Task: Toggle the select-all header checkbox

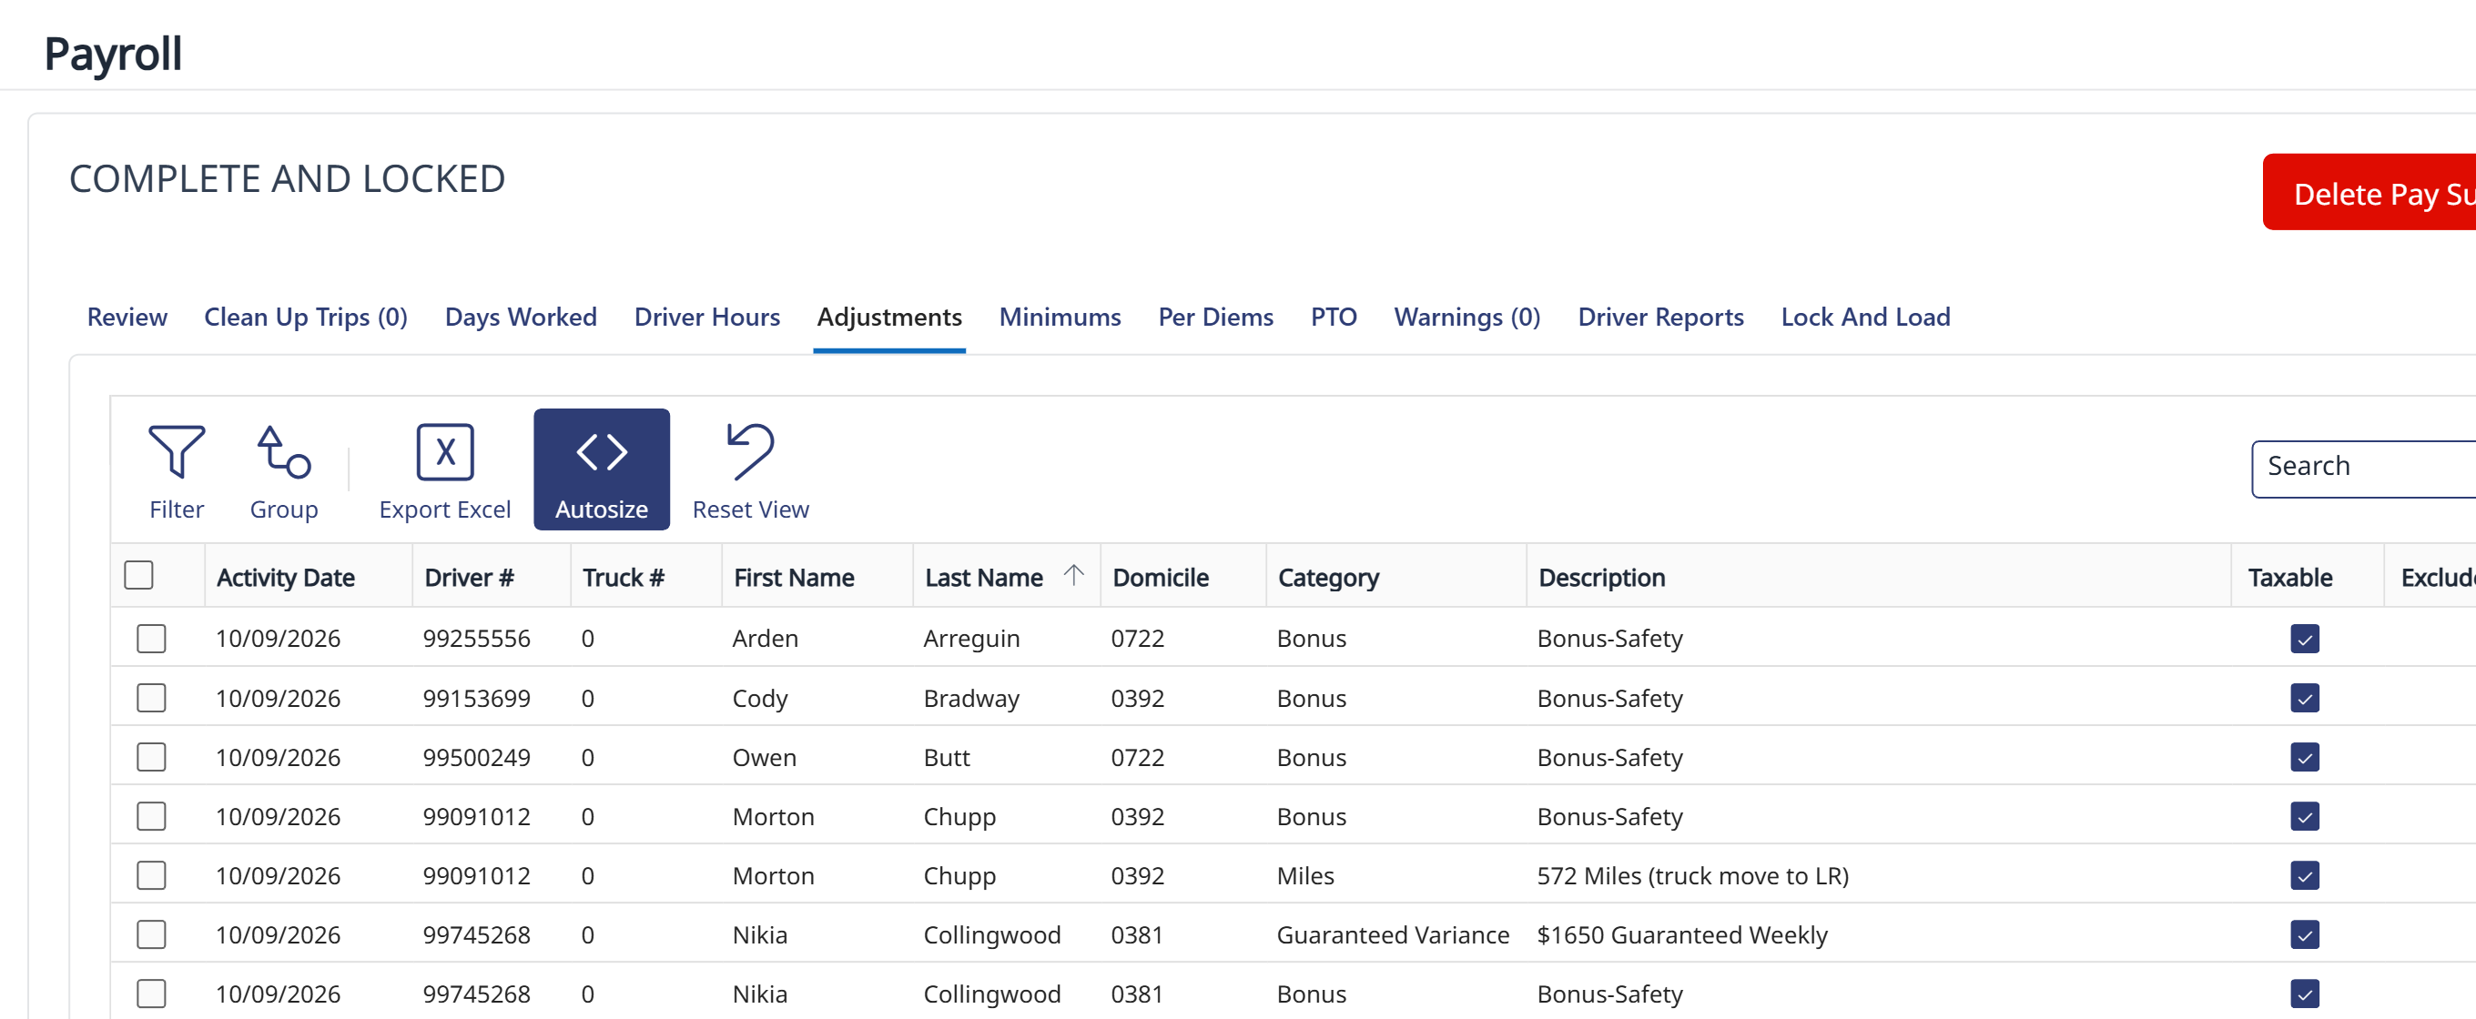Action: [x=139, y=575]
